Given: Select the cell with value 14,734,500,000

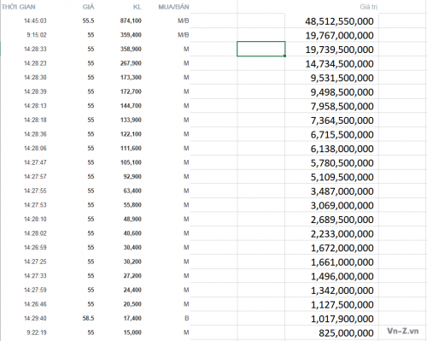Looking at the screenshot, I should tap(332, 64).
